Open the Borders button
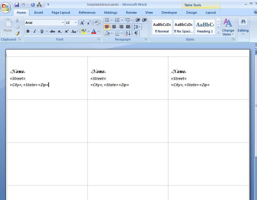Viewport: 257px width, 200px height. tap(117, 34)
